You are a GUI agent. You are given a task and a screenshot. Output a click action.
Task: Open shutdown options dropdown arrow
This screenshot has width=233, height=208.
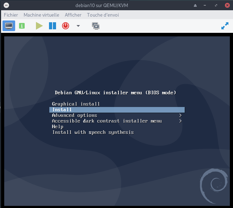78,26
